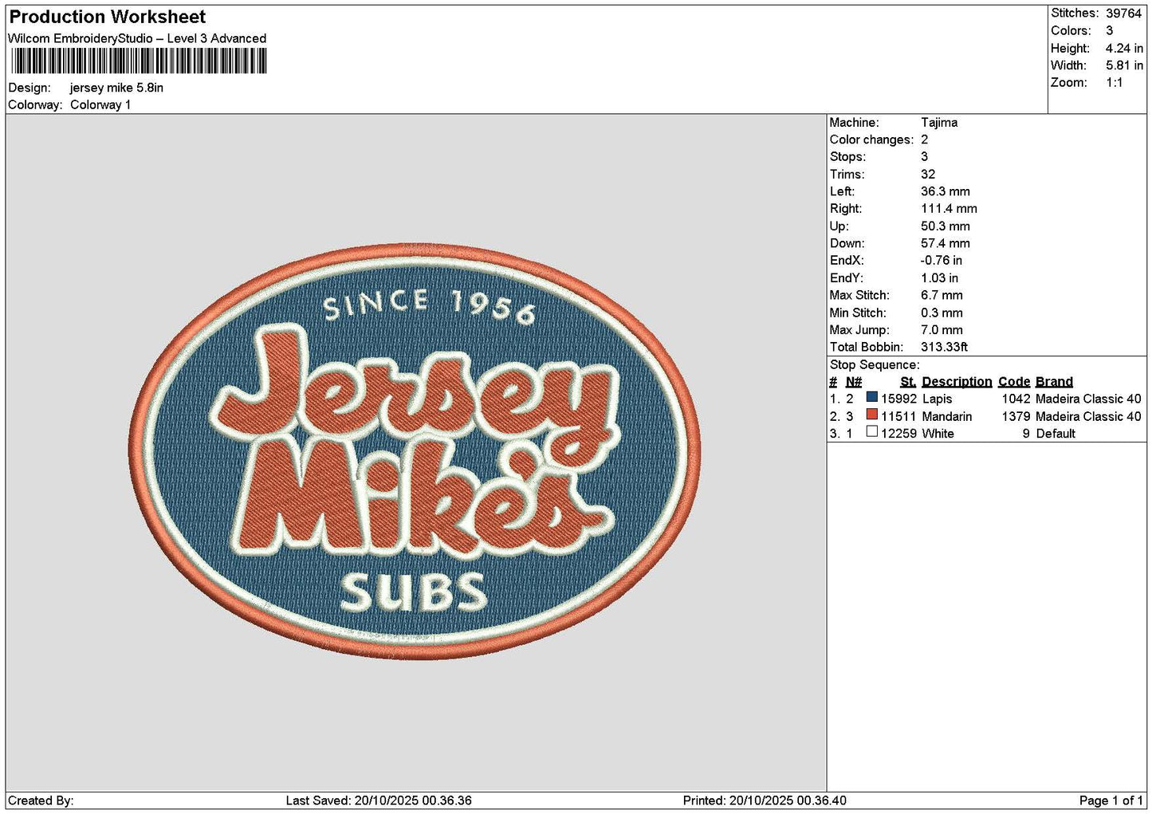This screenshot has width=1152, height=814.
Task: Click the Stitches value 39764
Action: tap(1124, 13)
